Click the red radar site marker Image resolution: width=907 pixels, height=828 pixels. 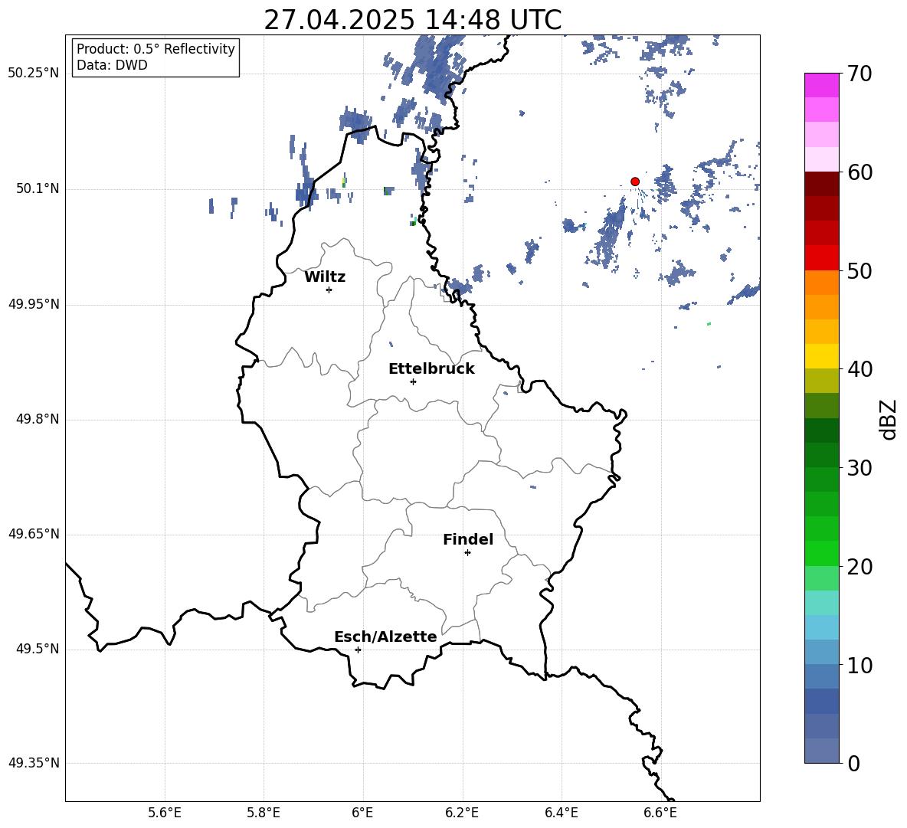click(x=634, y=182)
